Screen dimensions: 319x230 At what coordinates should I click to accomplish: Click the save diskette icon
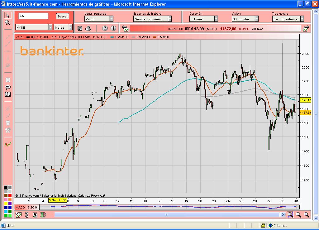[80, 28]
